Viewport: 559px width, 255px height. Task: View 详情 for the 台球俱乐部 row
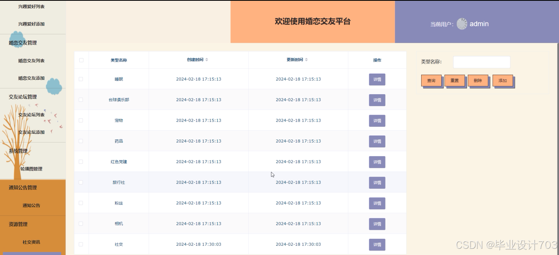point(377,100)
